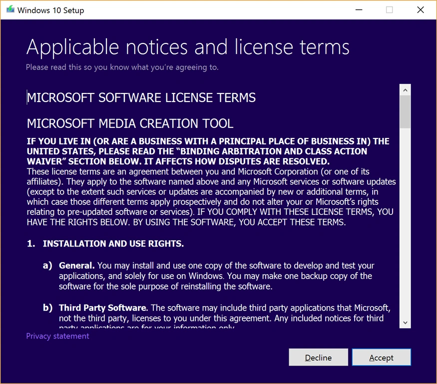The width and height of the screenshot is (437, 384).
Task: Click the bold binding arbitration warning paragraph
Action: click(x=208, y=151)
